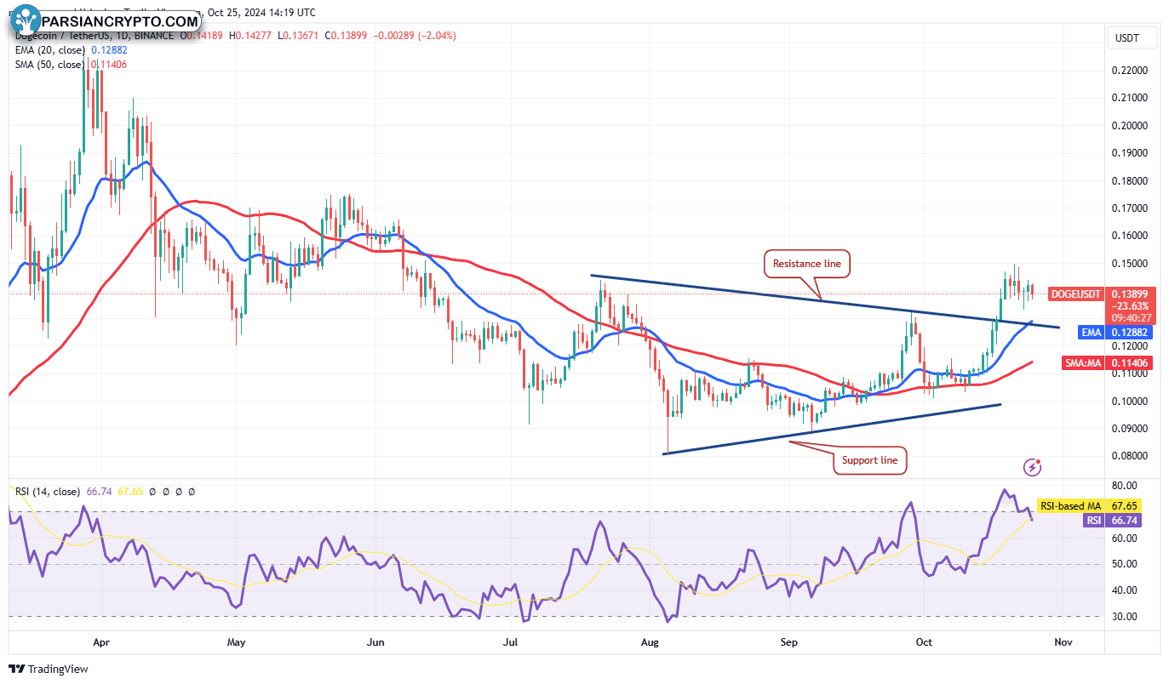Click the 0.10000 price axis level
The width and height of the screenshot is (1169, 684).
(x=1131, y=401)
